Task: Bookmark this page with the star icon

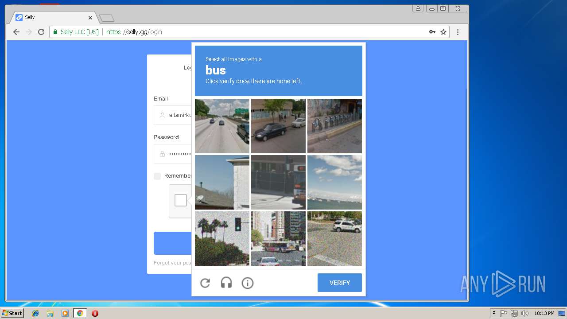Action: click(x=443, y=32)
